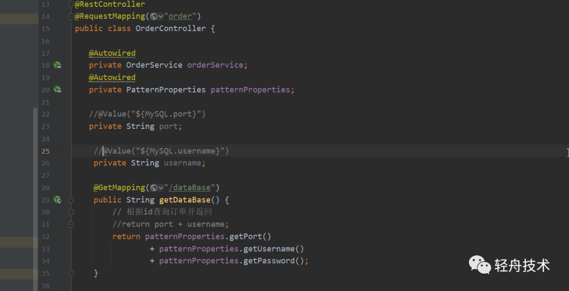Click the Chinese comment on line 30
Screen dimensions: 569x291
tap(162, 212)
